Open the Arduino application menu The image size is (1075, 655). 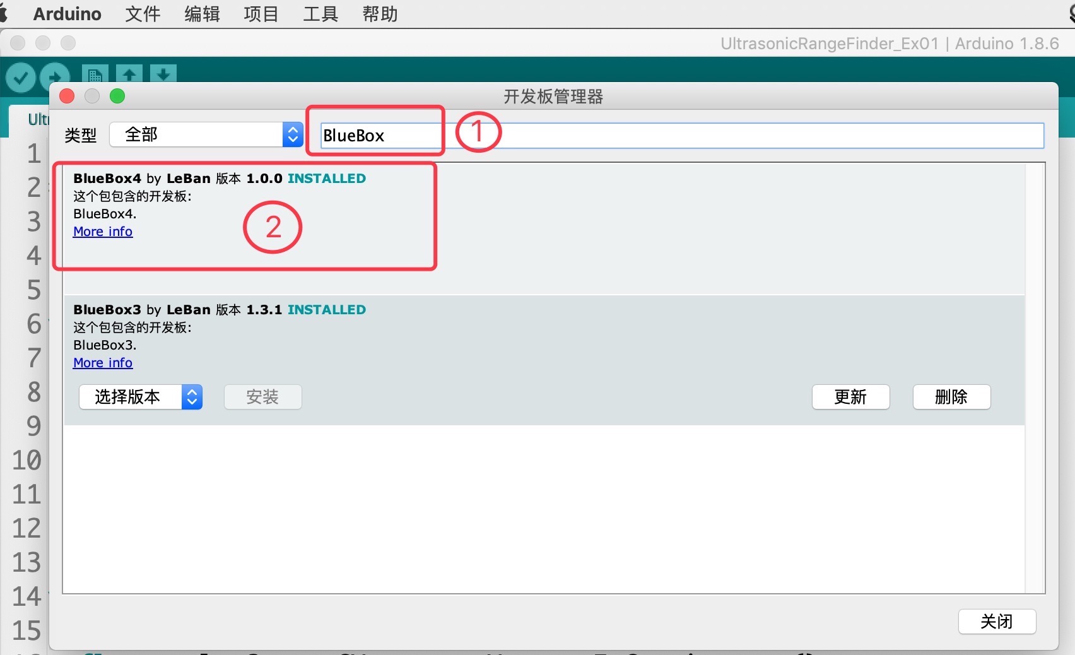[67, 14]
